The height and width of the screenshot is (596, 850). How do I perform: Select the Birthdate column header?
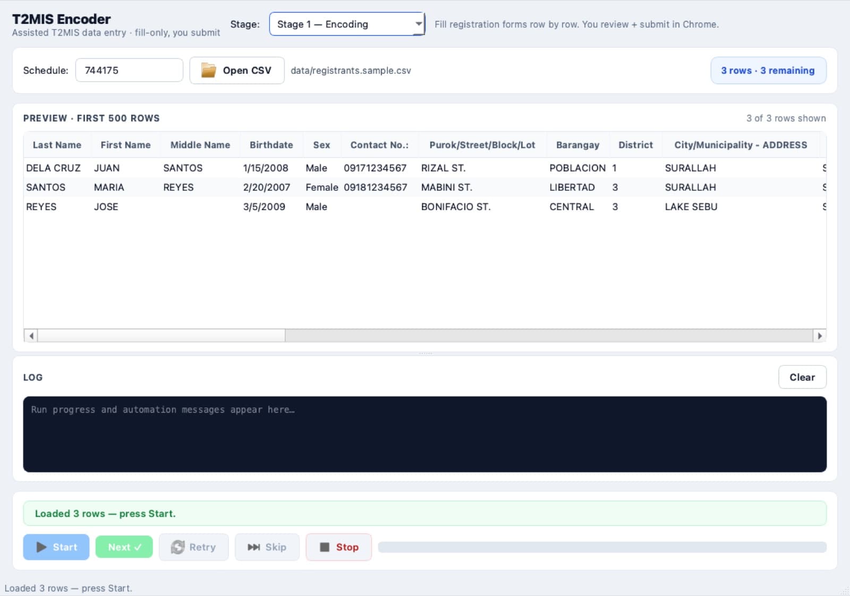click(271, 145)
